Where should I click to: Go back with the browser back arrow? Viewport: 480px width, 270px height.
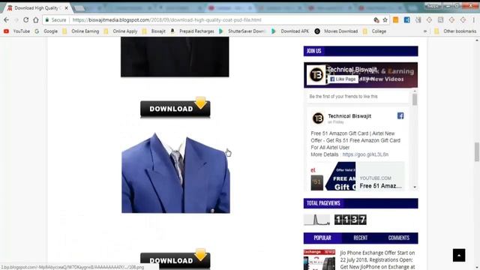[x=7, y=20]
